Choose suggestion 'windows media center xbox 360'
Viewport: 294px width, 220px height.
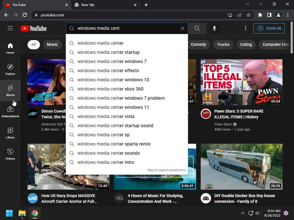[127, 89]
